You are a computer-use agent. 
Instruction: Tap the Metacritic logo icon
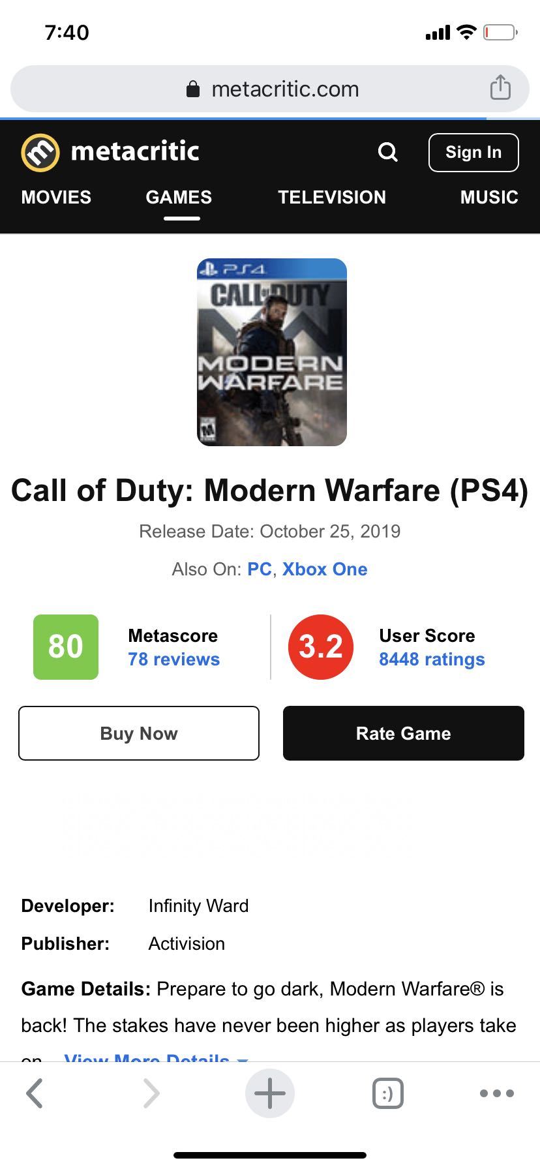[40, 152]
